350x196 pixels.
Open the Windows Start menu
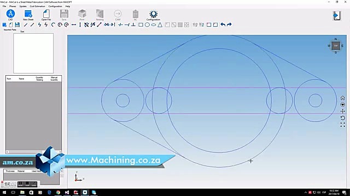pos(4,192)
